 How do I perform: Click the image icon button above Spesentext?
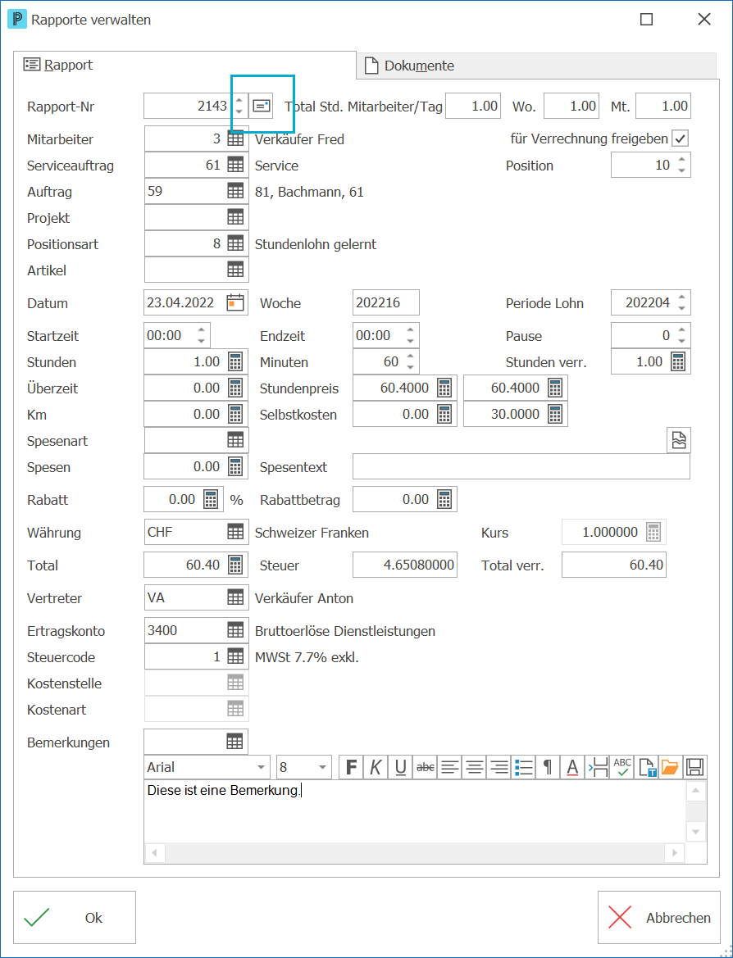(679, 440)
